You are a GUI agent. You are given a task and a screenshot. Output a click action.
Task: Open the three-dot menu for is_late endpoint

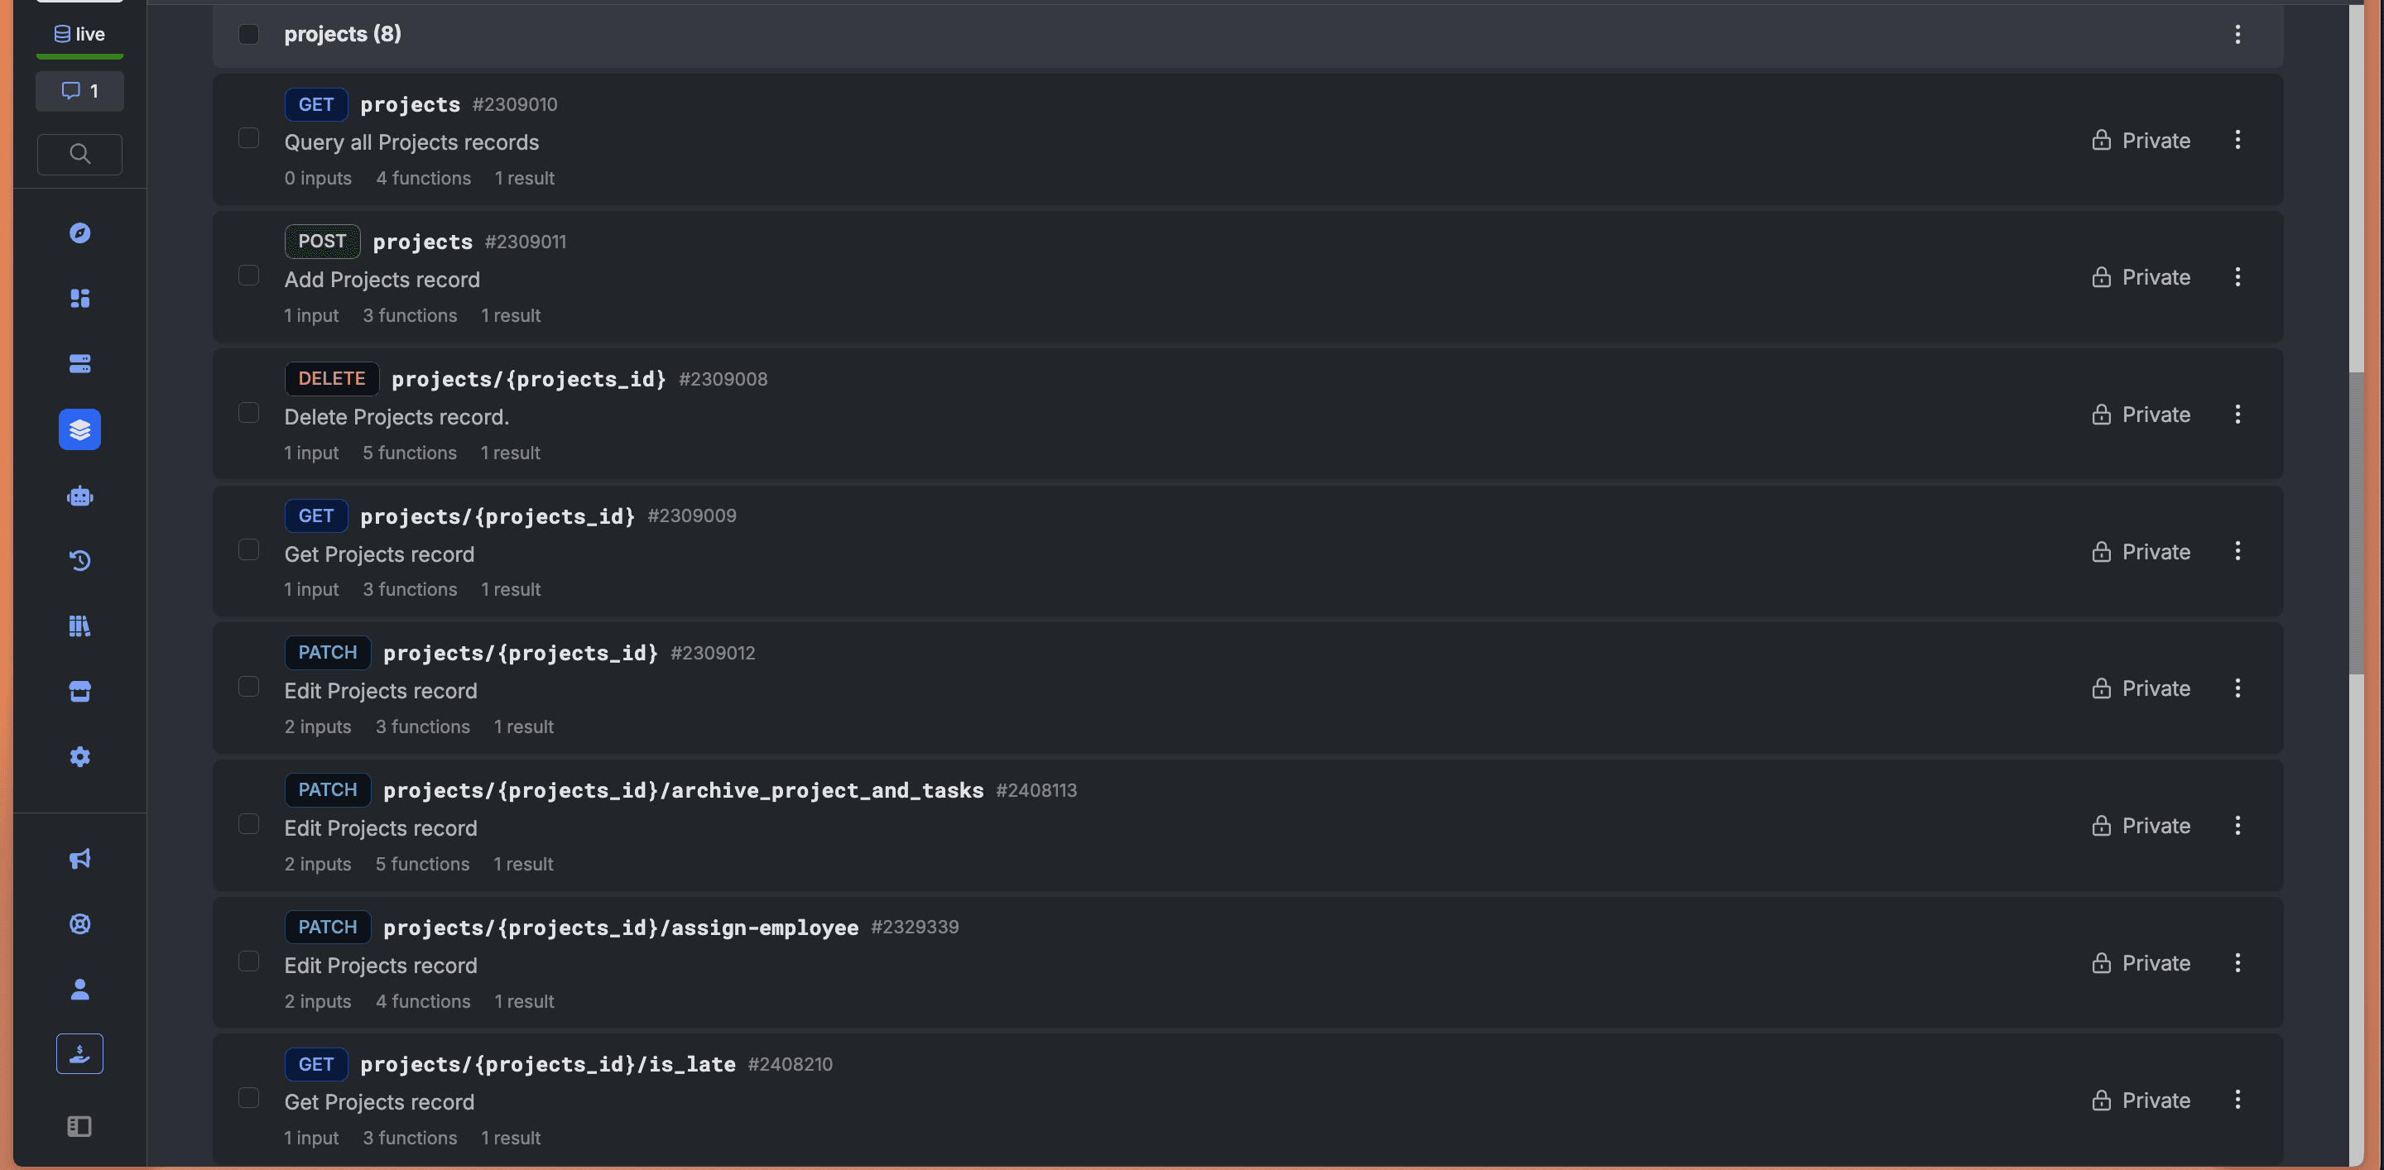click(2237, 1100)
